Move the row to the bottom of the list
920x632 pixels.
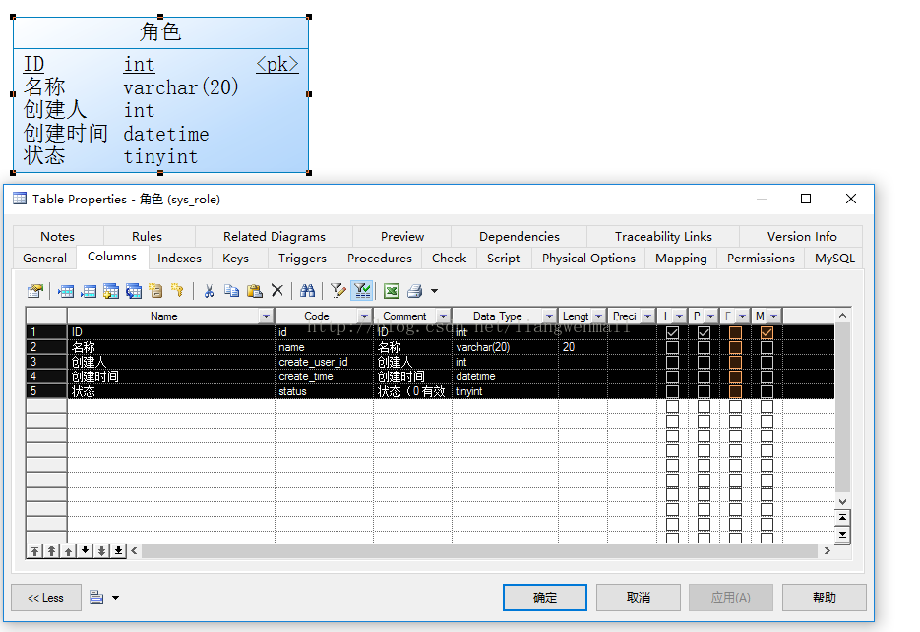(118, 550)
